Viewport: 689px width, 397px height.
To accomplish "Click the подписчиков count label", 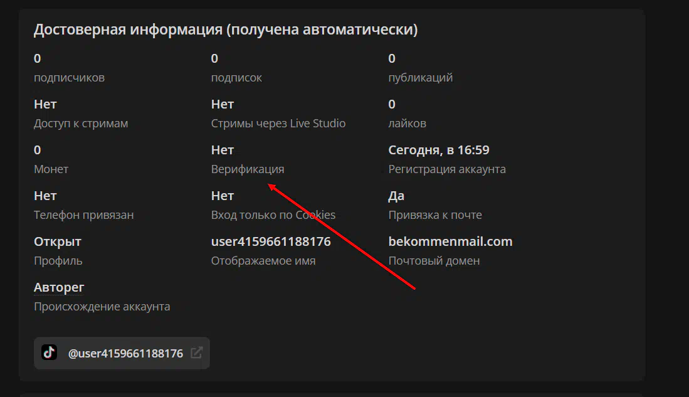I will (x=69, y=78).
